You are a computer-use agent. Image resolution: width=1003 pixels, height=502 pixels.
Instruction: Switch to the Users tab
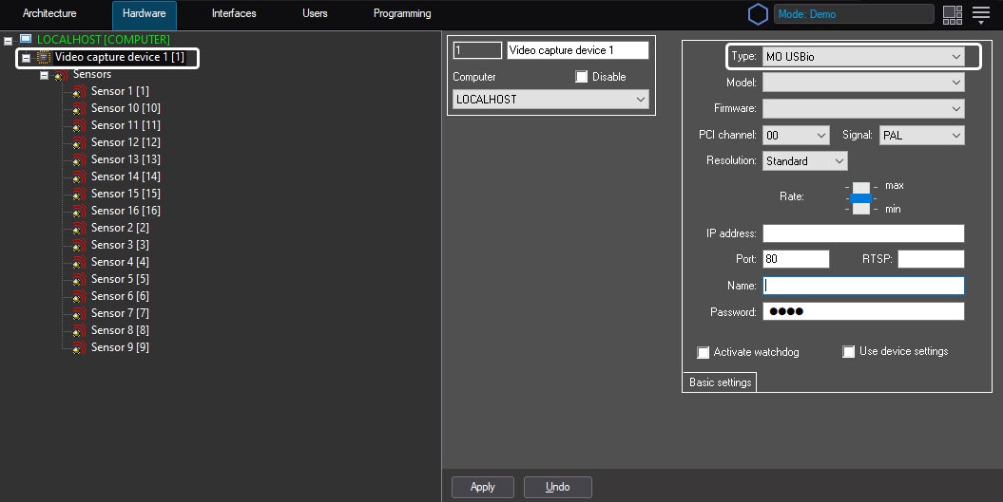[315, 13]
